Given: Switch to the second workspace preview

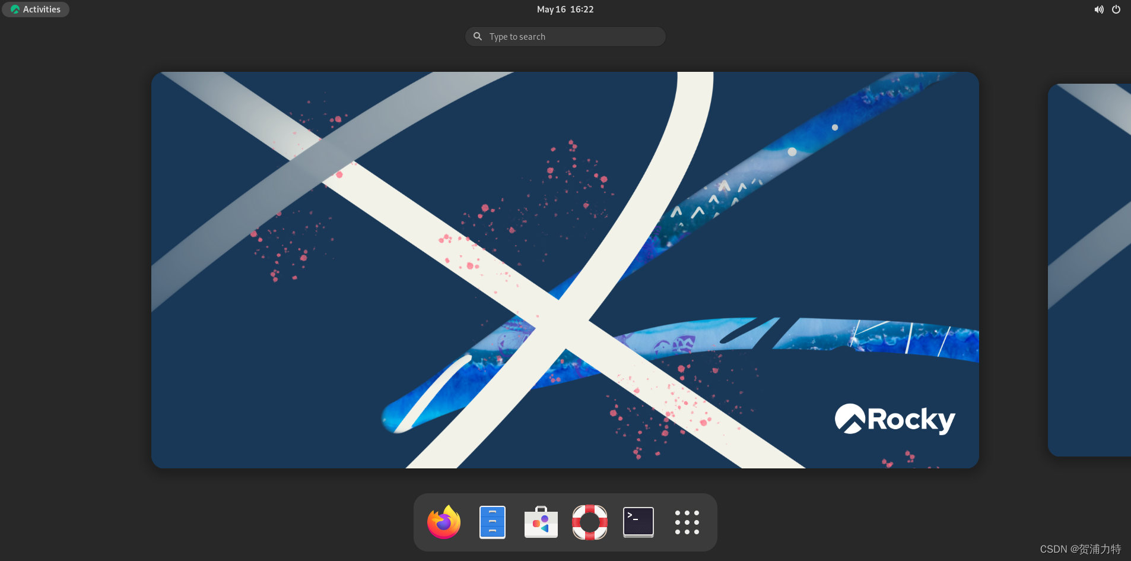Looking at the screenshot, I should (1089, 270).
